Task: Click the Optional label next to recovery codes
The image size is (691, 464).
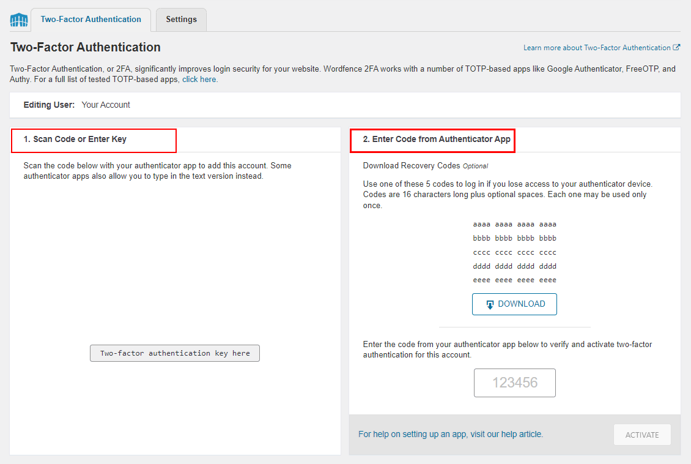Action: [x=476, y=165]
